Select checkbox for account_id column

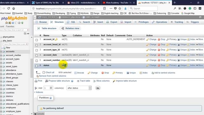pos(37,40)
